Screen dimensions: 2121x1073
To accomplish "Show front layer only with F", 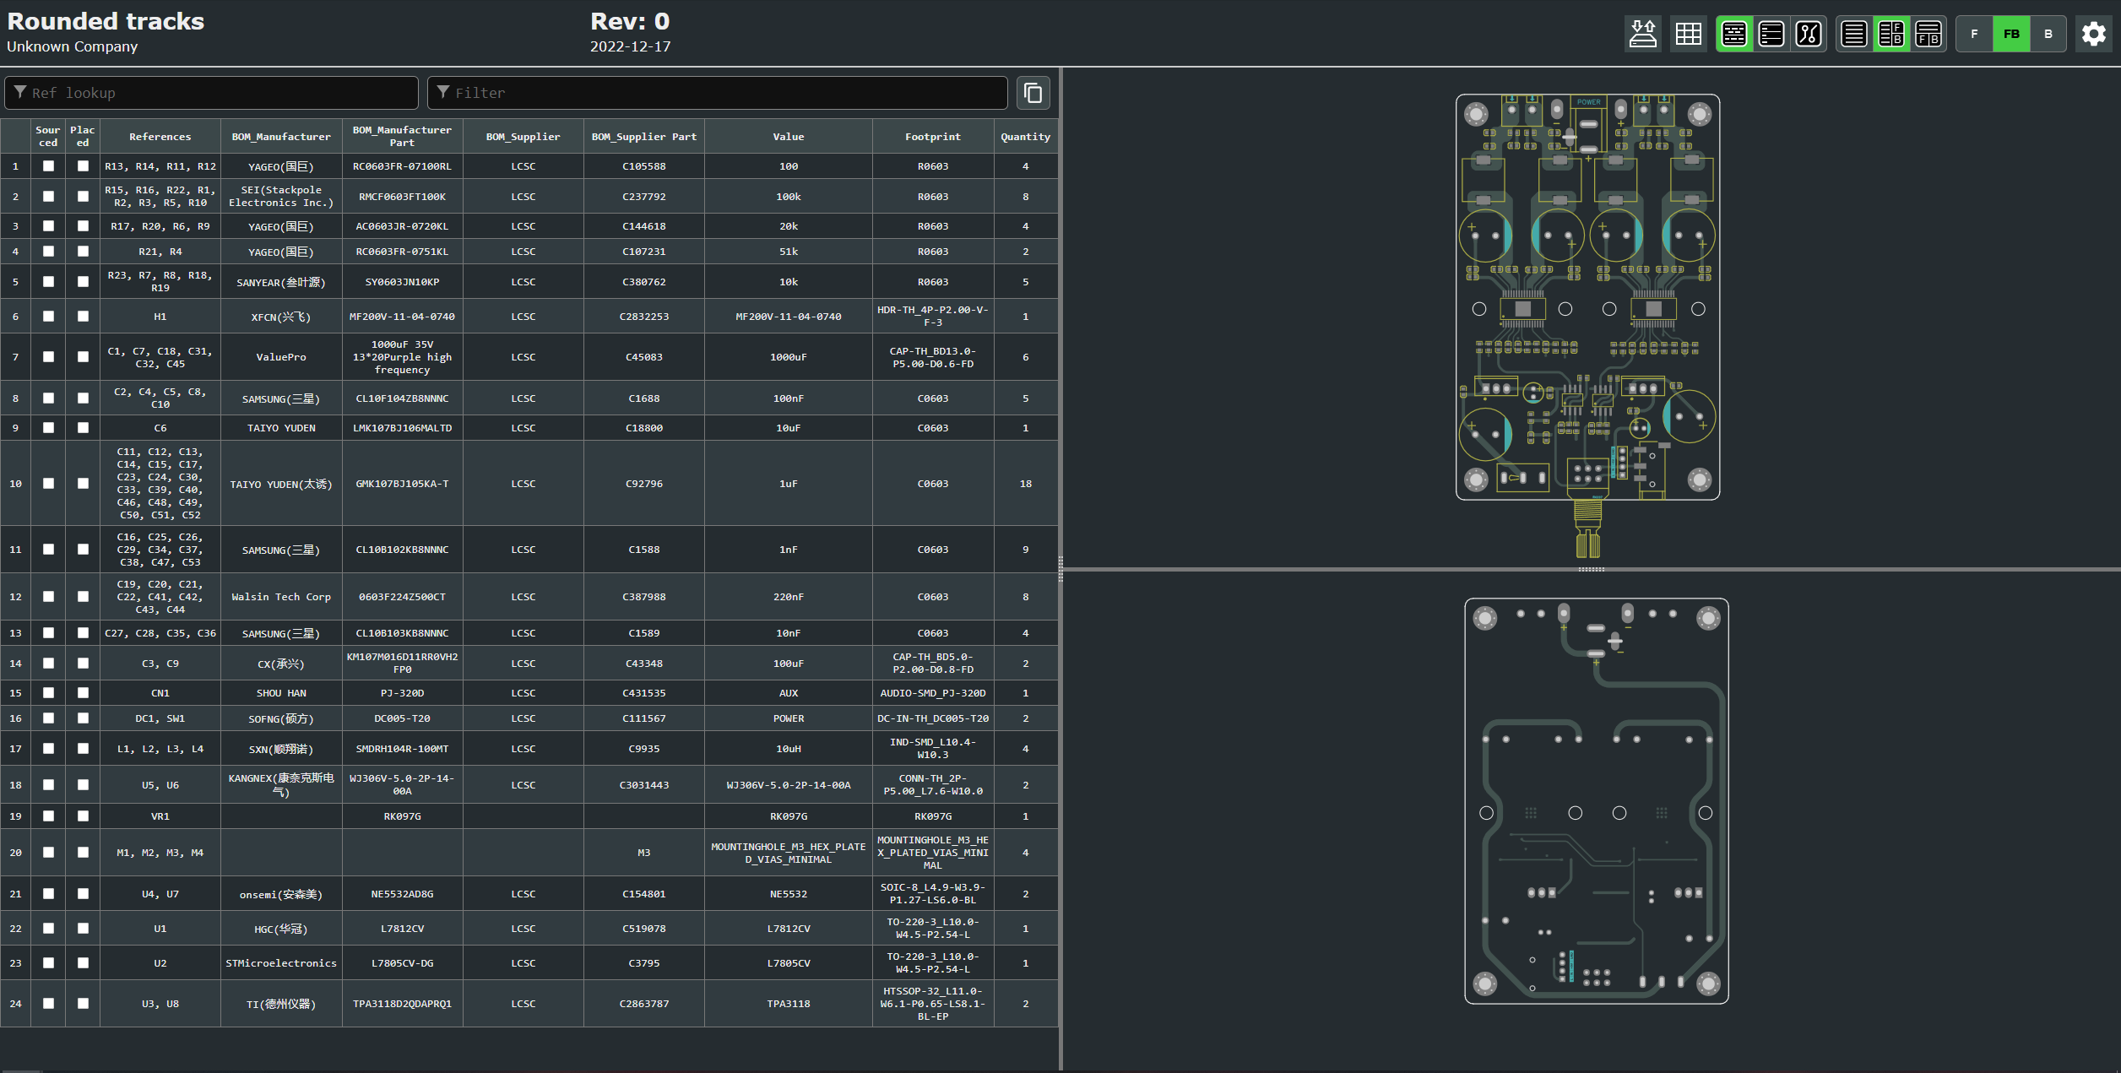I will 1974,34.
